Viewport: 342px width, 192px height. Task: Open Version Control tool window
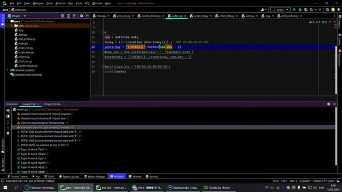[18, 177]
